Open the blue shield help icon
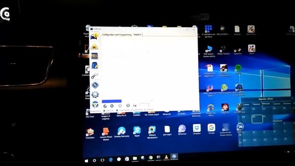The height and width of the screenshot is (166, 295). tap(95, 105)
